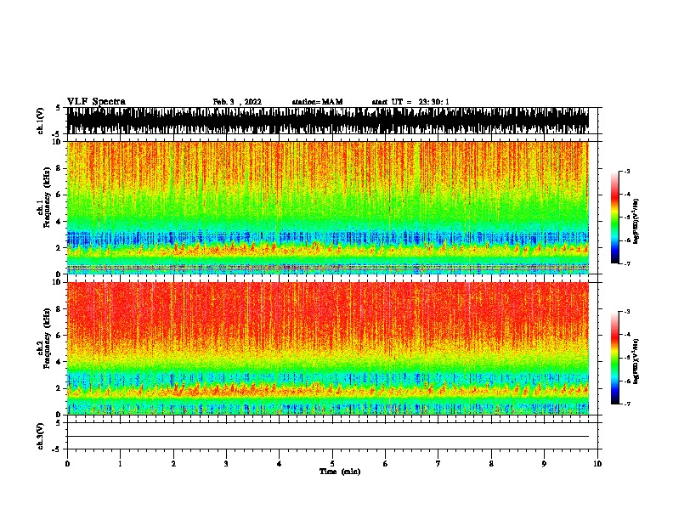
Task: Click time axis tick label 3
Action: [x=226, y=464]
